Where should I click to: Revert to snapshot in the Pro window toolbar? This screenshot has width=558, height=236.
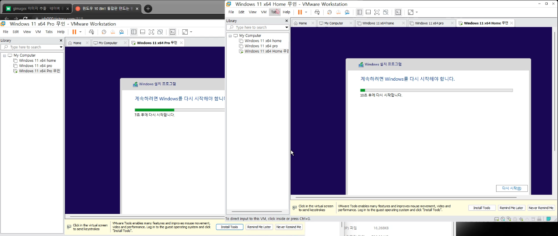[113, 32]
